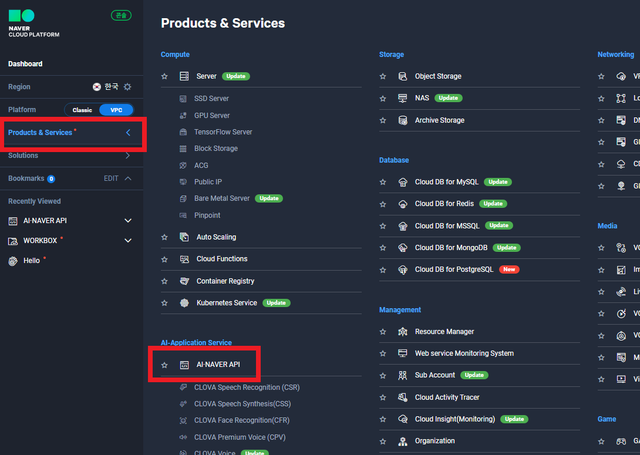640x455 pixels.
Task: Bookmark Object Storage with its star
Action: pos(383,76)
